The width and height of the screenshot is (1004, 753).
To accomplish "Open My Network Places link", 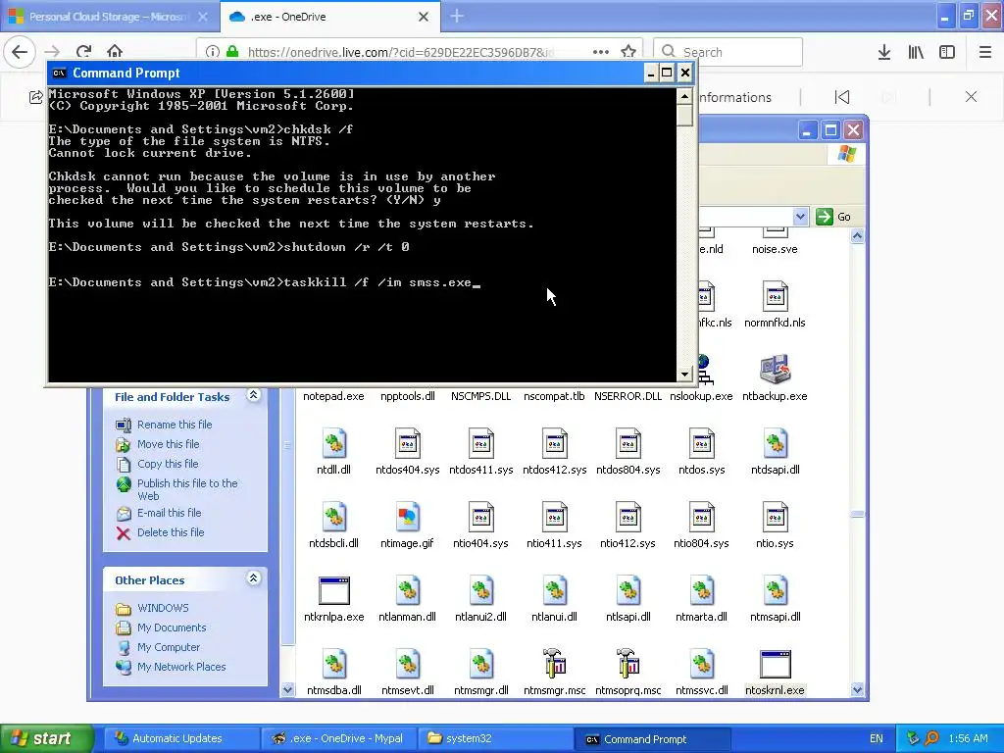I will click(x=181, y=667).
